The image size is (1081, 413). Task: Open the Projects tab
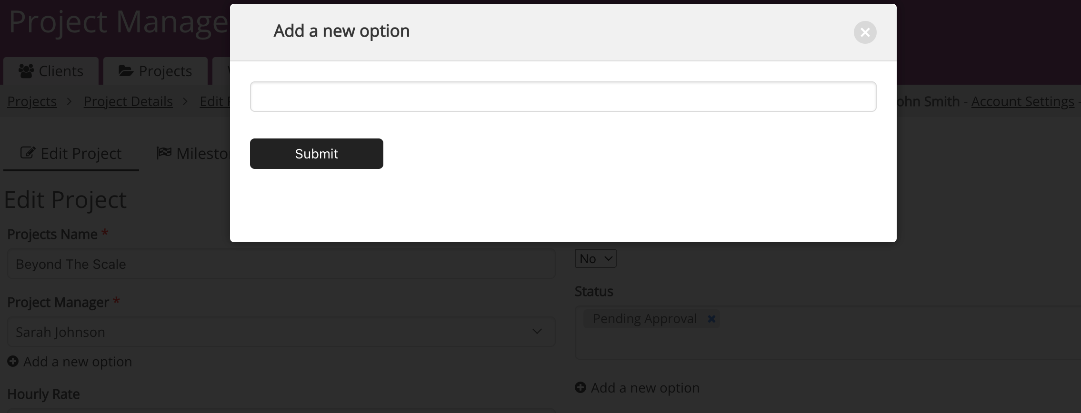[x=155, y=71]
